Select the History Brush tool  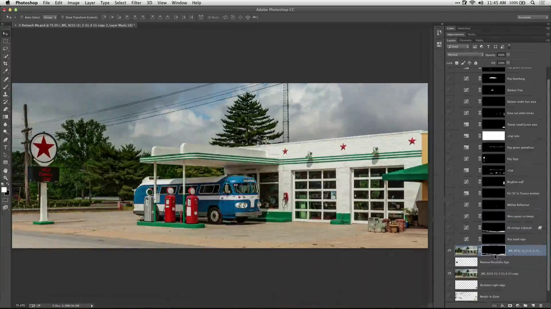pos(5,102)
